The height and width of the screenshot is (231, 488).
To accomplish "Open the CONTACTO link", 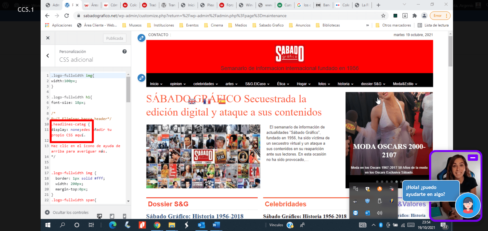I will coord(158,35).
